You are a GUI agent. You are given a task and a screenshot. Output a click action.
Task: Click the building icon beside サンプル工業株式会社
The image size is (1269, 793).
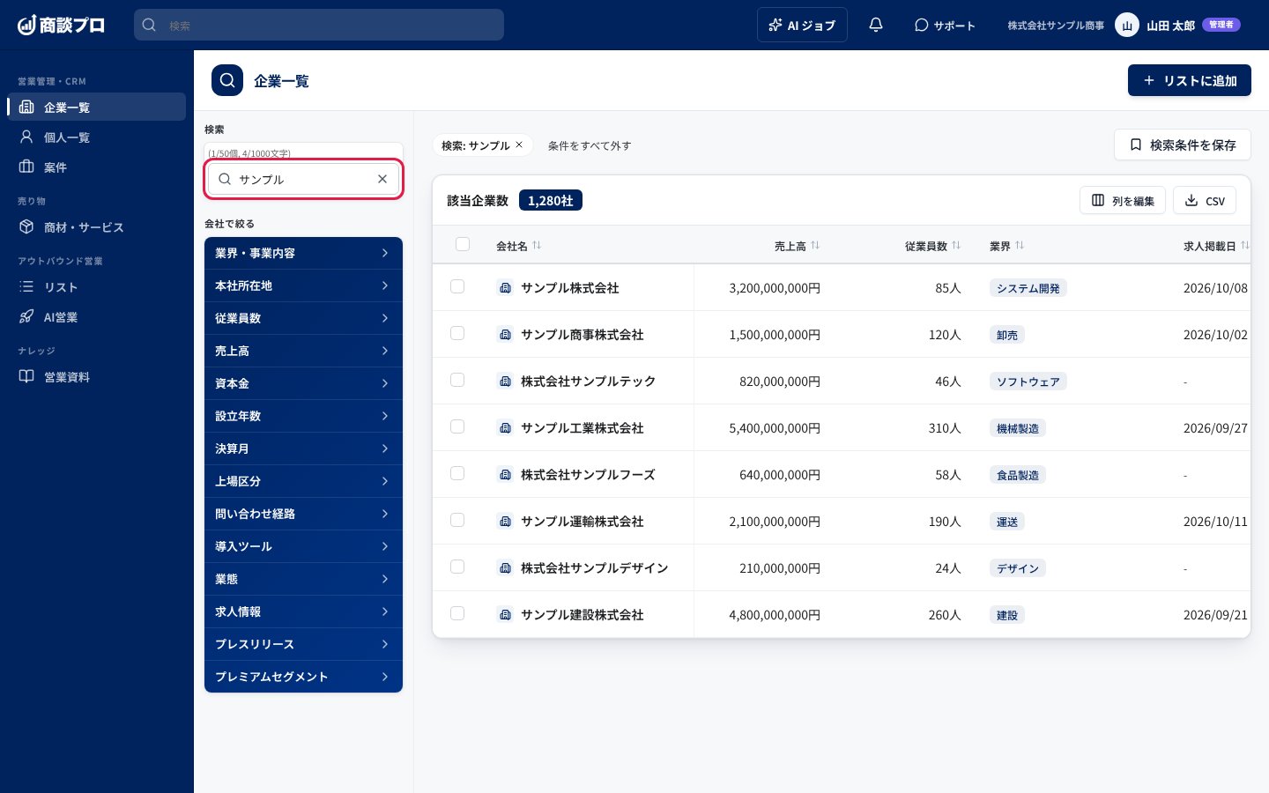(505, 427)
